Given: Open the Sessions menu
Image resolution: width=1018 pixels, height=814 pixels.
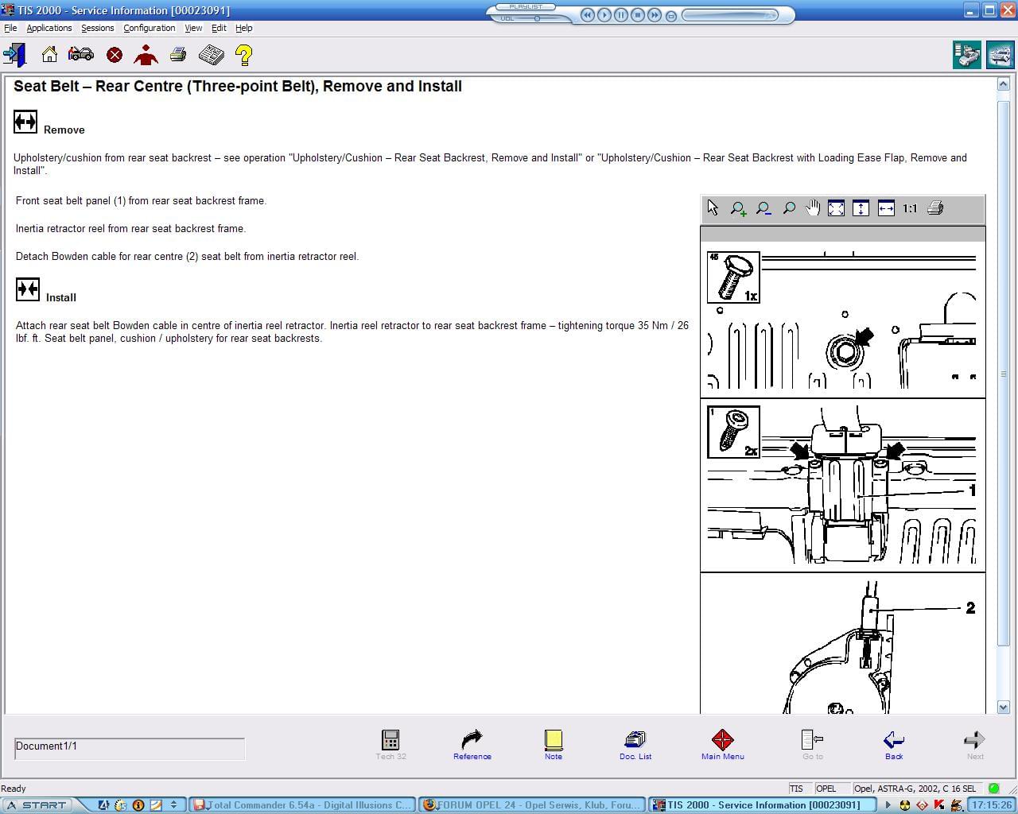Looking at the screenshot, I should coord(98,28).
